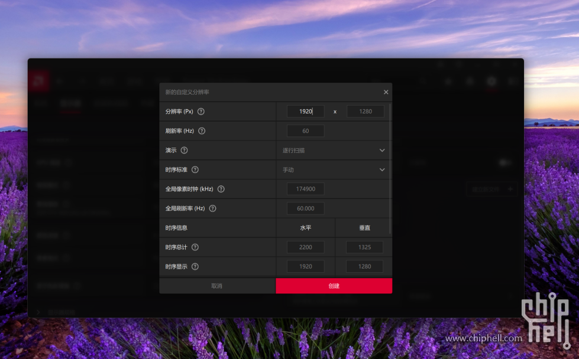Click the 全局刷新率 (Hz) label

185,208
